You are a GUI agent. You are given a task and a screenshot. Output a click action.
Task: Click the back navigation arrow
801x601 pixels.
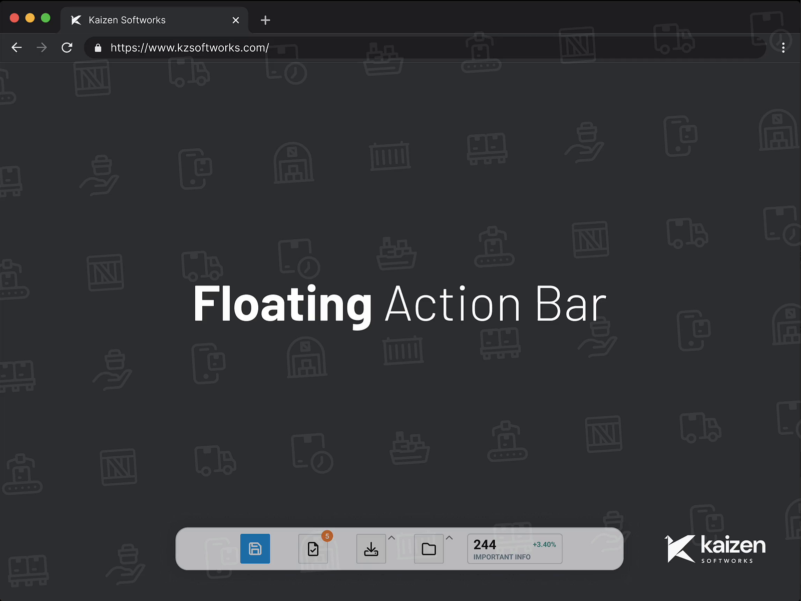[x=17, y=48]
